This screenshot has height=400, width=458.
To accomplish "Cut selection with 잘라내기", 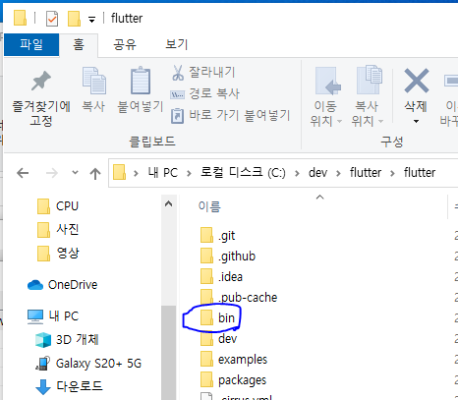I will [x=203, y=73].
